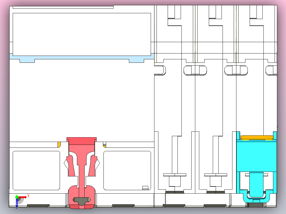
Task: Select the light blue strip below top panel
Action: 82,58
